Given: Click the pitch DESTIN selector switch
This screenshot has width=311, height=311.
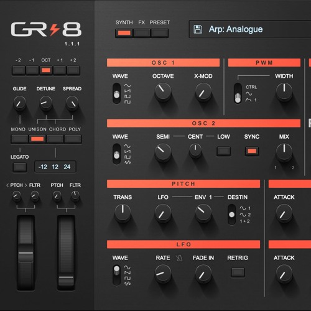Looking at the screenshot, I should [x=232, y=215].
